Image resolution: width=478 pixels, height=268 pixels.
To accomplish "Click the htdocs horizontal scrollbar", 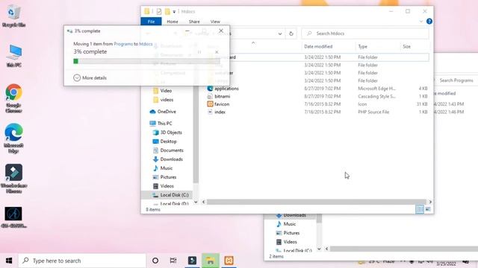I will pos(316,202).
